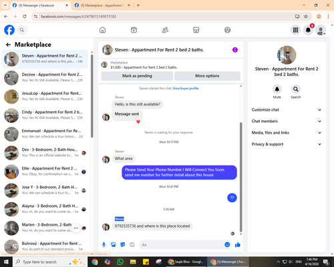Viewport: 334px width, 267px height.
Task: Open the emoji picker in message box
Action: [x=227, y=245]
